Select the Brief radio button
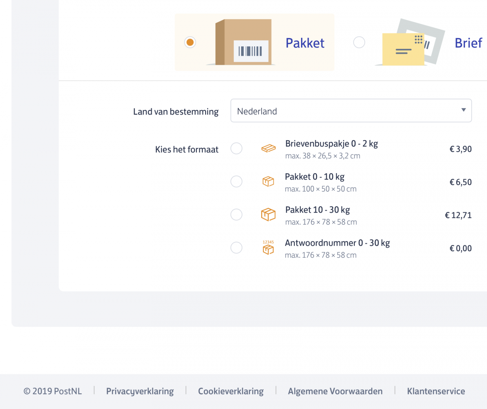This screenshot has width=487, height=409. 359,42
